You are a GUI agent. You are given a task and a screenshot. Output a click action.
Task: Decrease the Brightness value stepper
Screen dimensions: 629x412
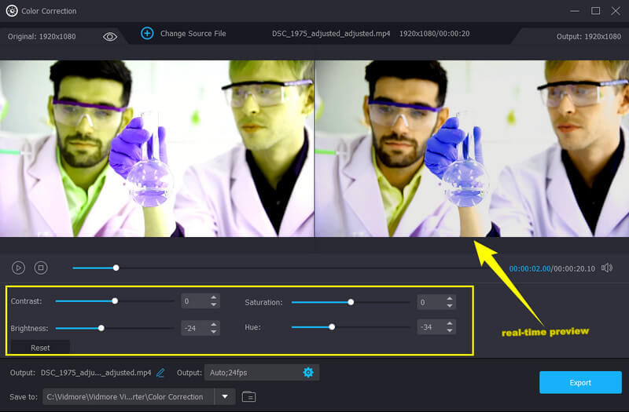pos(213,332)
